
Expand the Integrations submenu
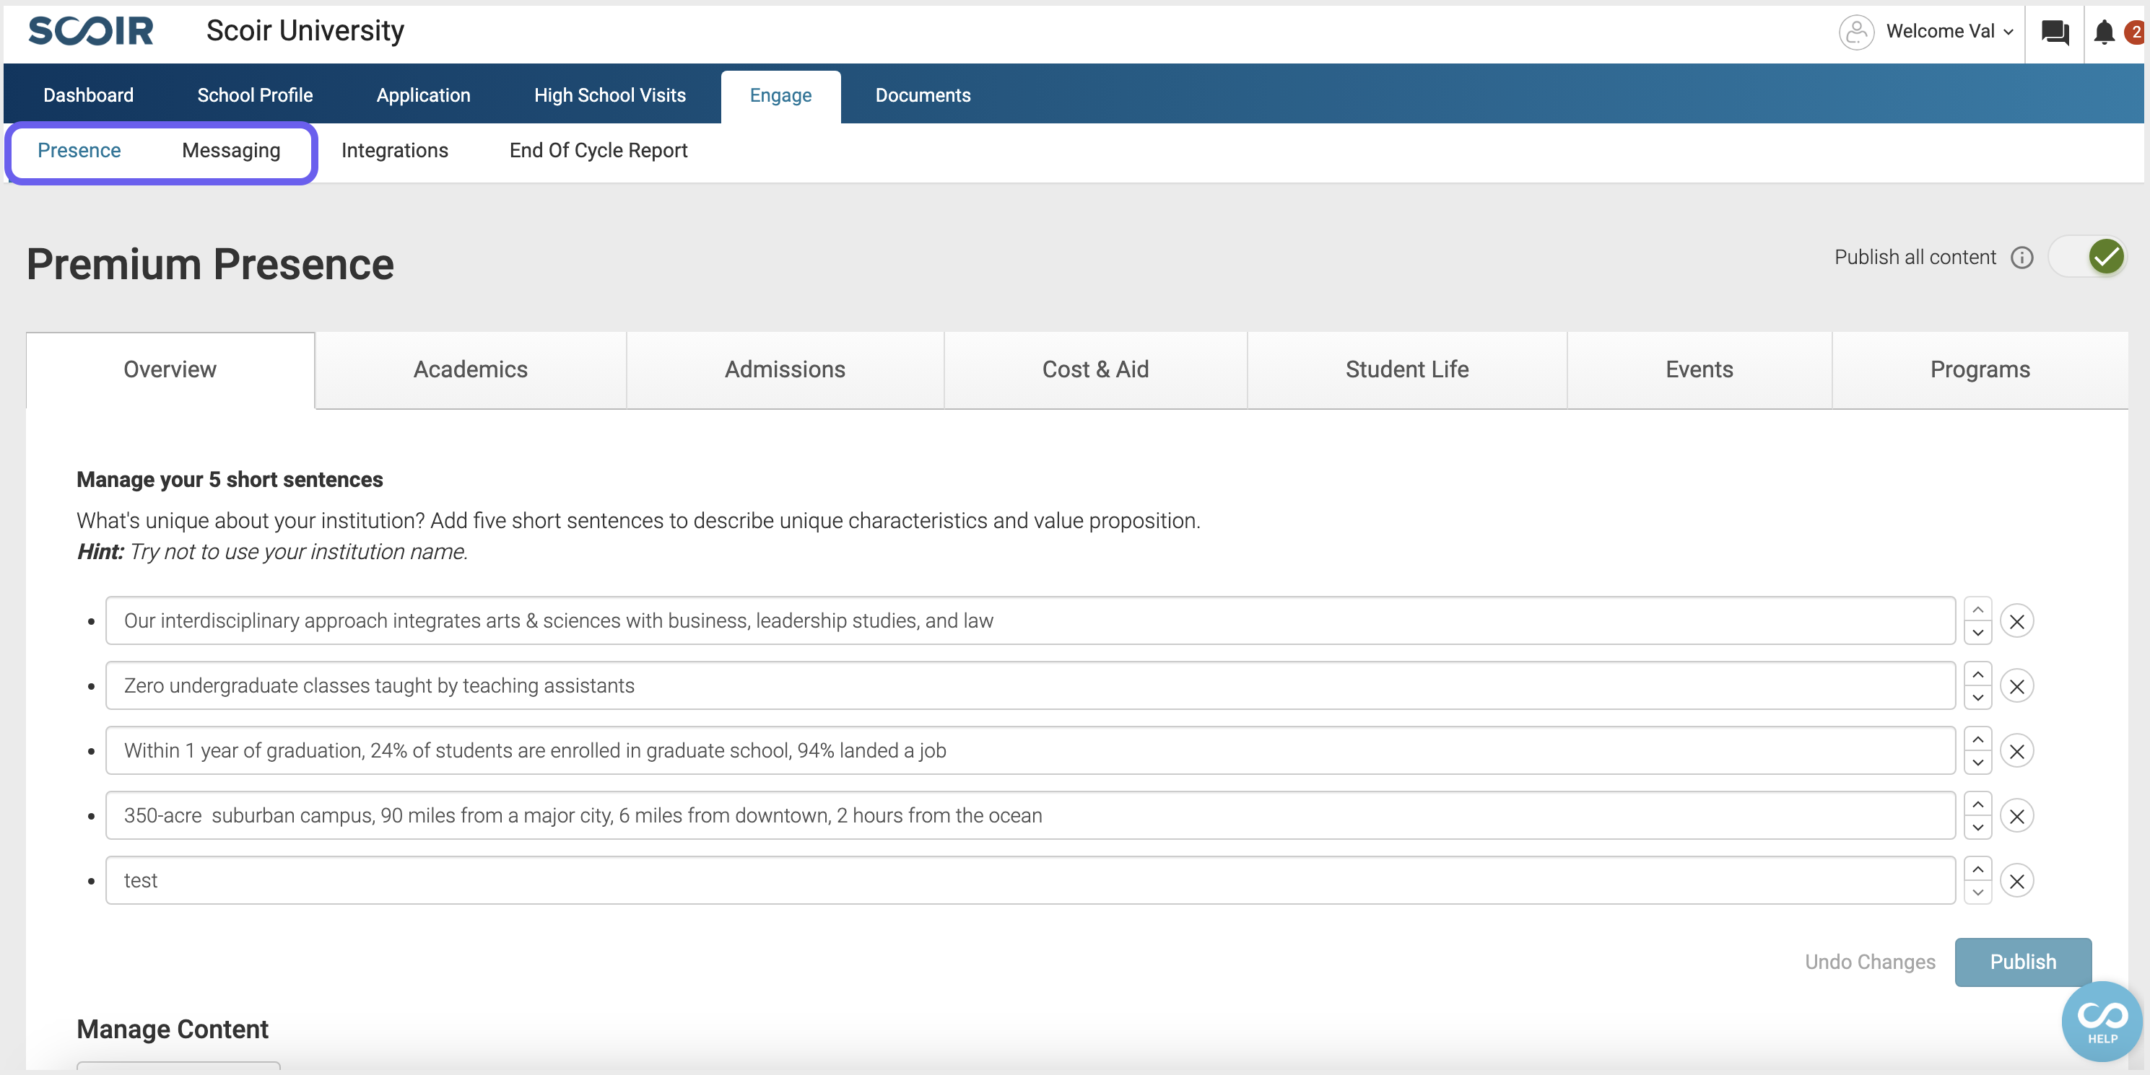(393, 151)
